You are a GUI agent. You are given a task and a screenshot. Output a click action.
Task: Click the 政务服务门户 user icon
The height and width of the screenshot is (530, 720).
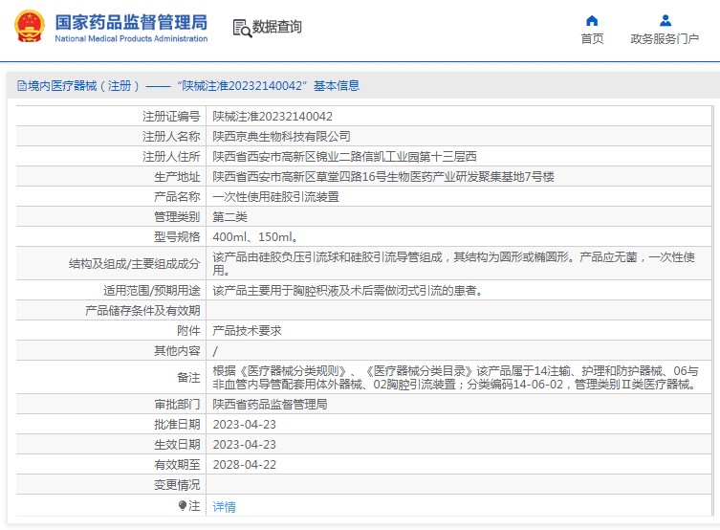point(665,21)
